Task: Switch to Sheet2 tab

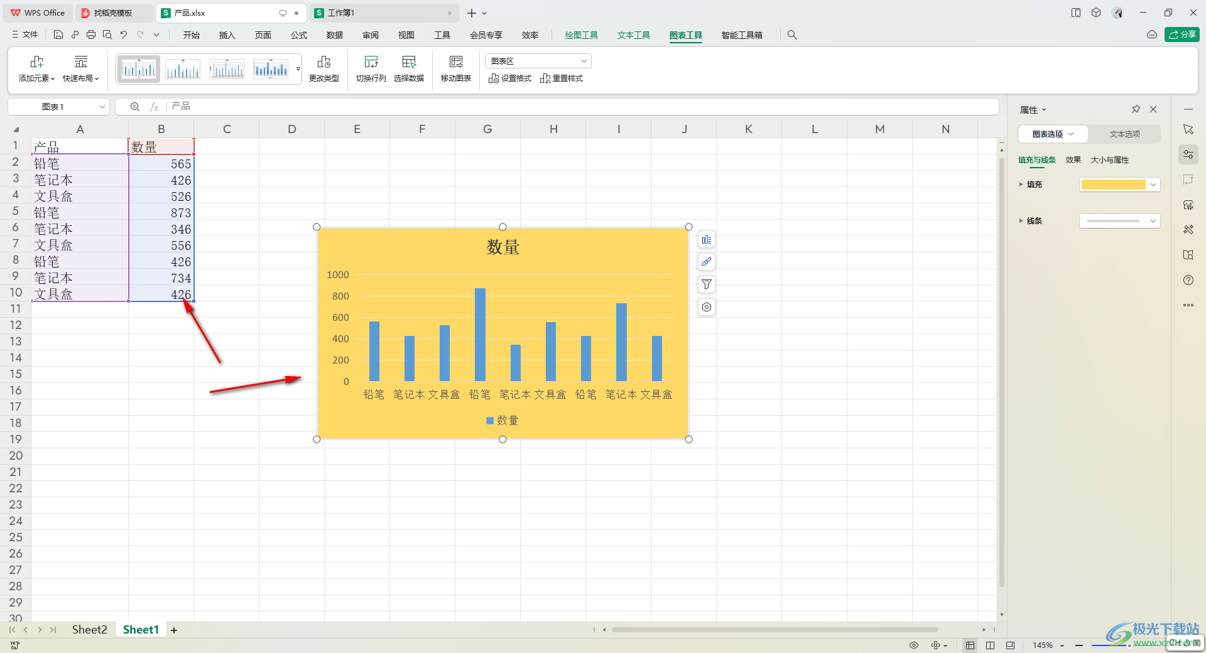Action: coord(89,630)
